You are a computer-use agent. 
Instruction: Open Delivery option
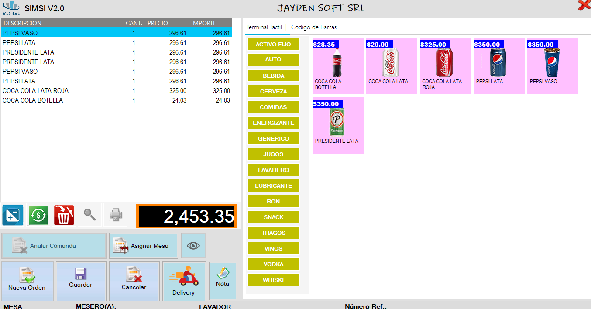[184, 282]
